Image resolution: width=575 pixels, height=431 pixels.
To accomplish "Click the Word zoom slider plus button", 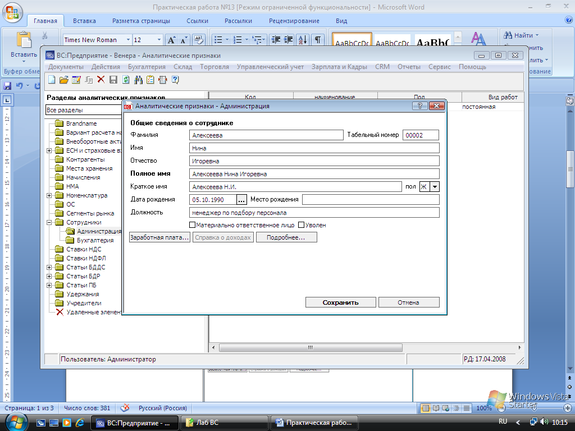I will coord(568,407).
